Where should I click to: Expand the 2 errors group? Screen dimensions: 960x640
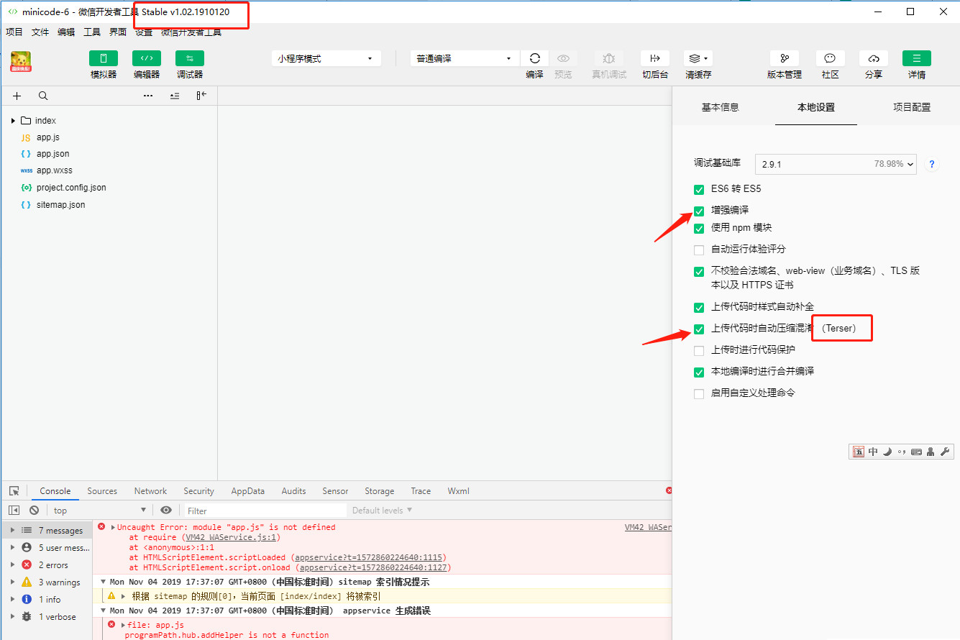(x=12, y=565)
